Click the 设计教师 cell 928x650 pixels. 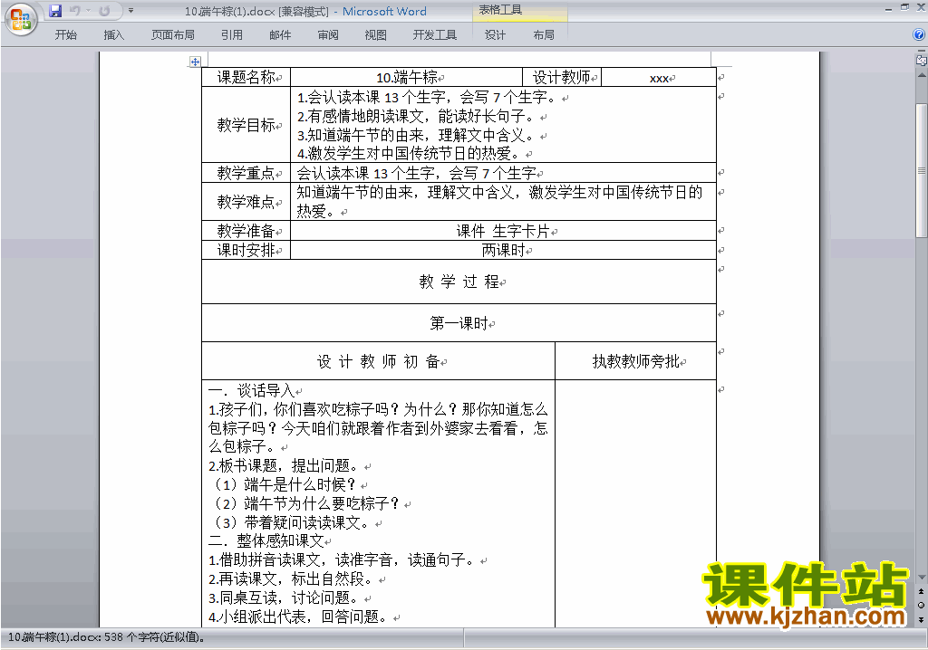click(562, 78)
